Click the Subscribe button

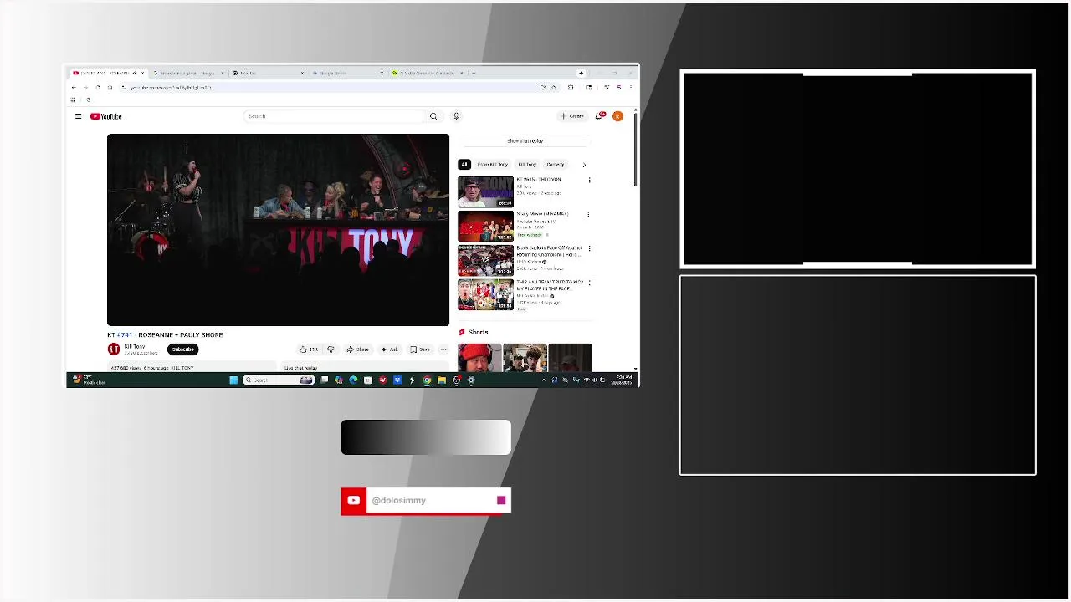(183, 349)
